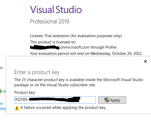Click the 'RQT8N' text in key field
Image resolution: width=151 pixels, height=132 pixels.
[x=21, y=100]
